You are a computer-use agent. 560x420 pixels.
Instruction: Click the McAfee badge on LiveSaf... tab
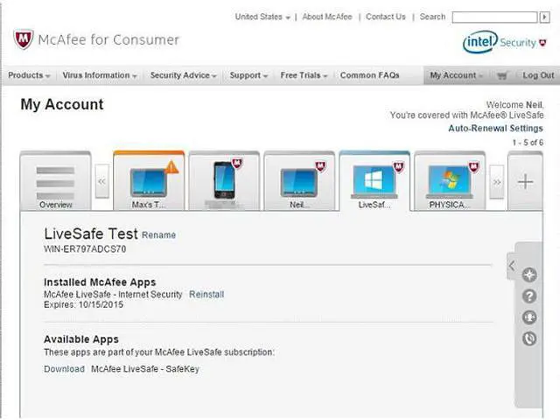399,167
